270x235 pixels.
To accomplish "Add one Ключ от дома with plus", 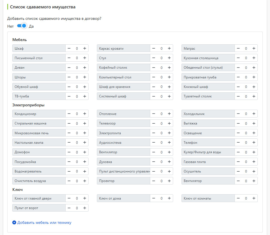I will [x=169, y=198].
